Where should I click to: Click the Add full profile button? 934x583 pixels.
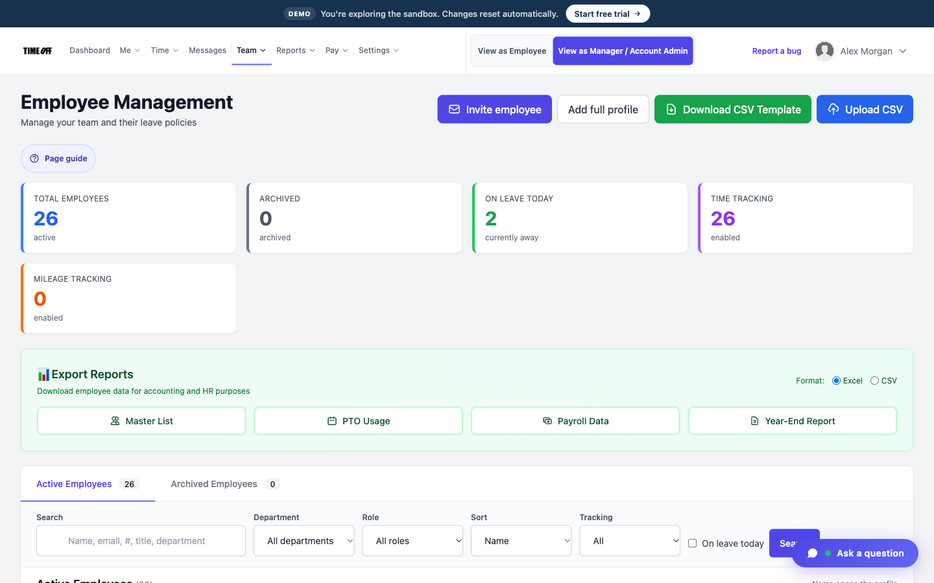[x=603, y=109]
